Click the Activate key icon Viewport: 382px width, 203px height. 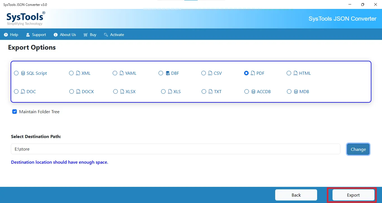tap(106, 35)
